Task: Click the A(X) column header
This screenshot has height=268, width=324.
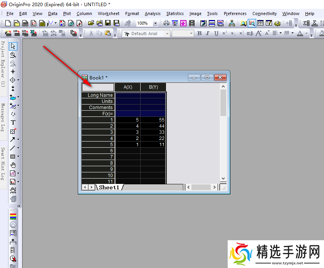Action: (128, 87)
